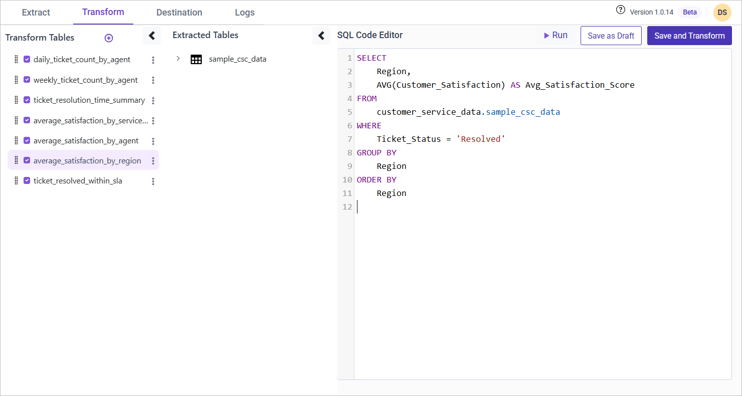Click inside the SQL code editor's empty line 12

(451, 207)
